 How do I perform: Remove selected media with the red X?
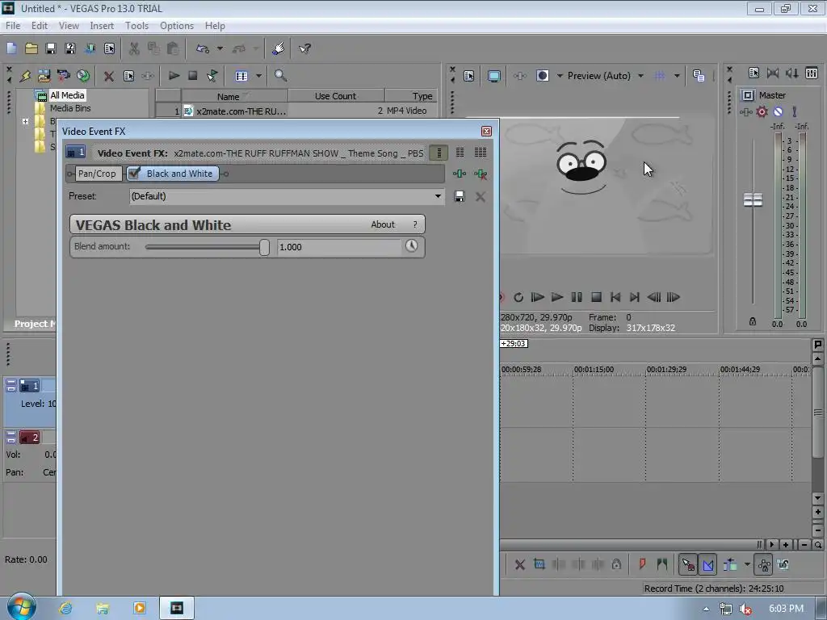[109, 77]
